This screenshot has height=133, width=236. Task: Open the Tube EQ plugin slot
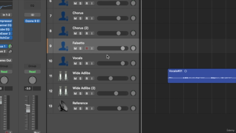tap(6, 30)
